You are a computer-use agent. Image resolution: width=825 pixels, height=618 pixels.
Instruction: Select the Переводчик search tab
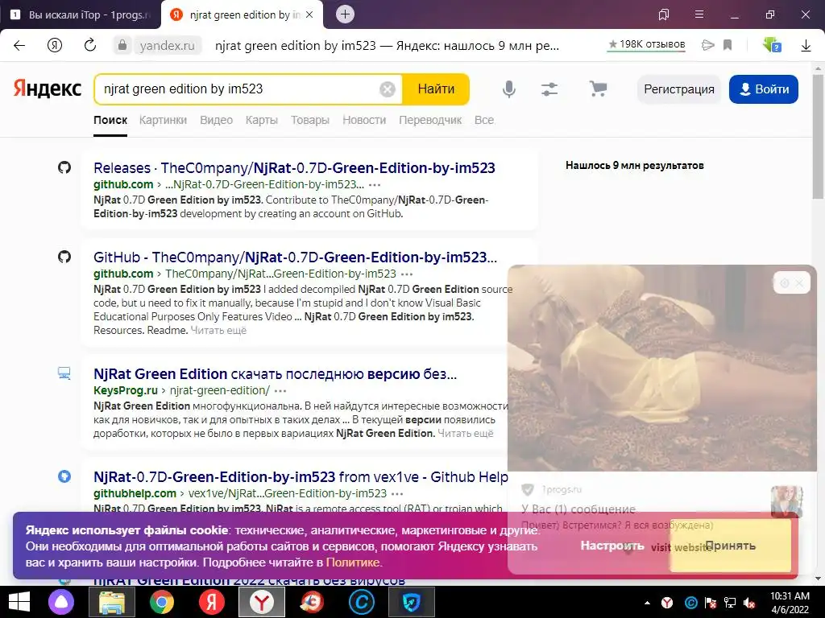(x=430, y=120)
